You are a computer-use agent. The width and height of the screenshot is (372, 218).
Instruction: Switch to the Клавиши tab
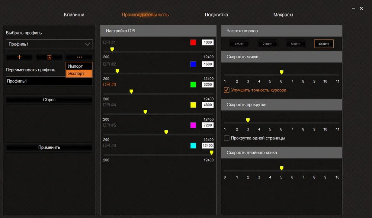coord(74,15)
